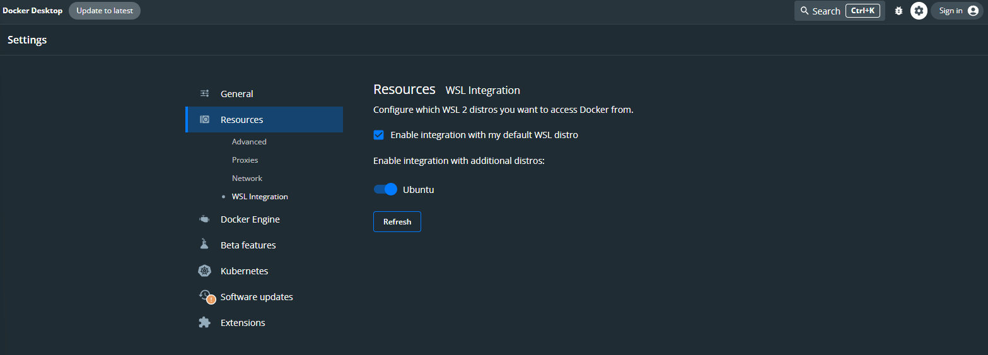Open the Docker Engine settings

264,219
